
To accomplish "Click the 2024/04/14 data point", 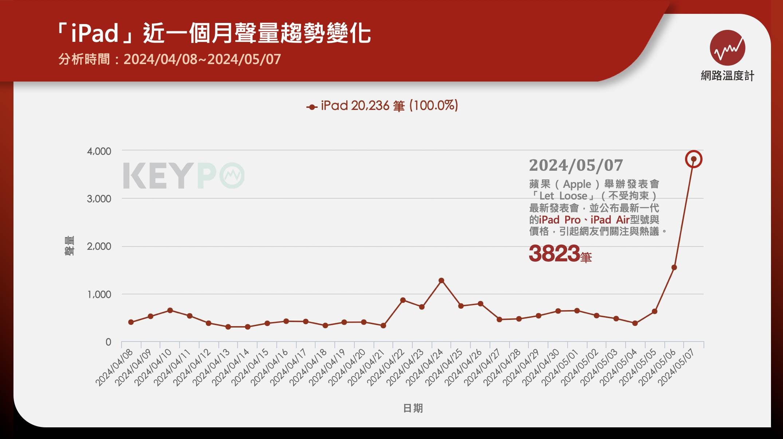I will point(248,327).
